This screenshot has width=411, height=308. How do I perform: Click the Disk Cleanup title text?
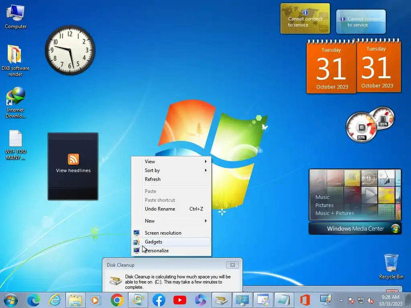[120, 265]
